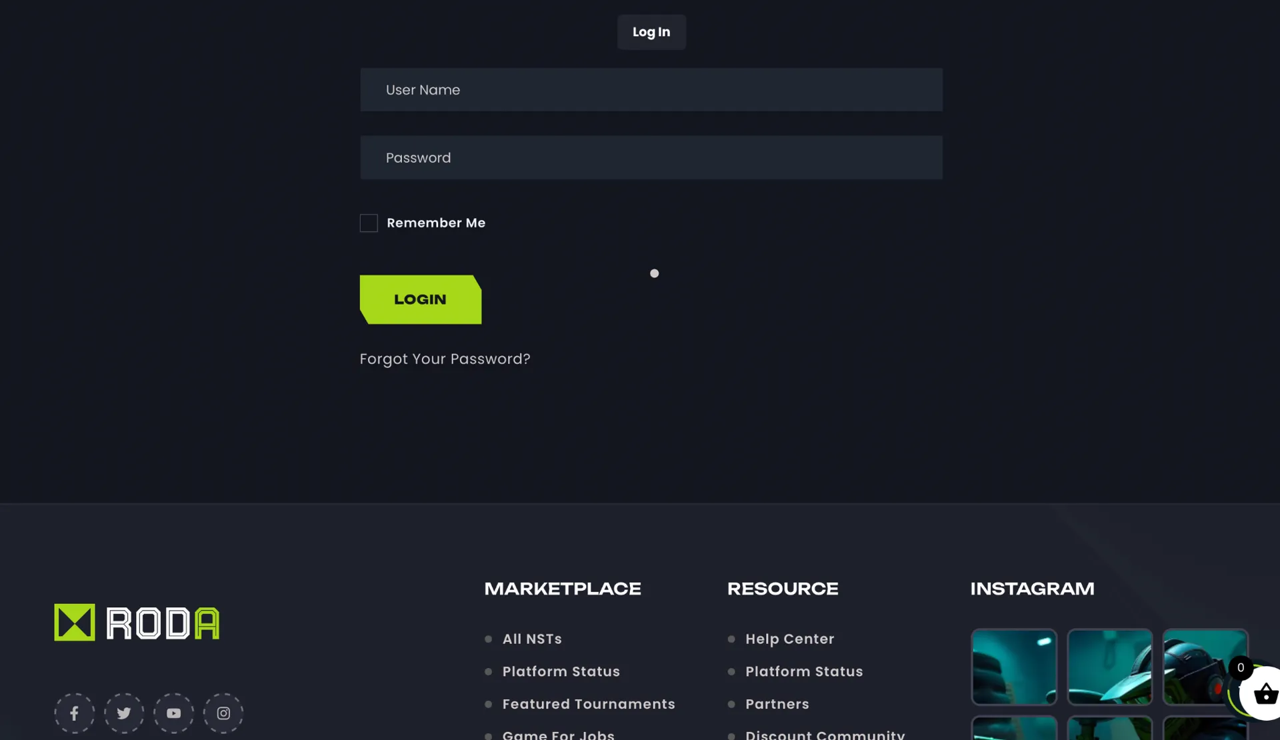
Task: Open second Instagram thumbnail image
Action: 1110,667
